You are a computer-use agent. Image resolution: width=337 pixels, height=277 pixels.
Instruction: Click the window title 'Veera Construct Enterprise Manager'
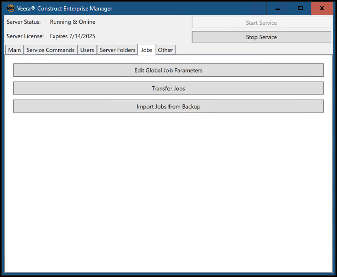point(64,9)
